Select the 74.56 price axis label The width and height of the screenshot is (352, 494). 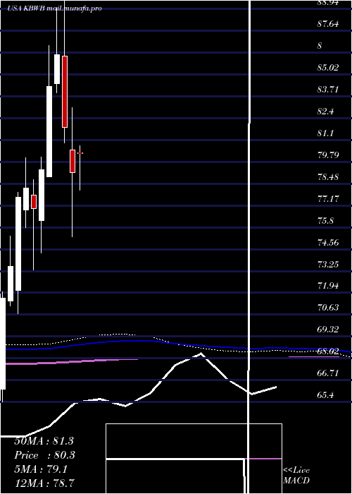pyautogui.click(x=328, y=242)
